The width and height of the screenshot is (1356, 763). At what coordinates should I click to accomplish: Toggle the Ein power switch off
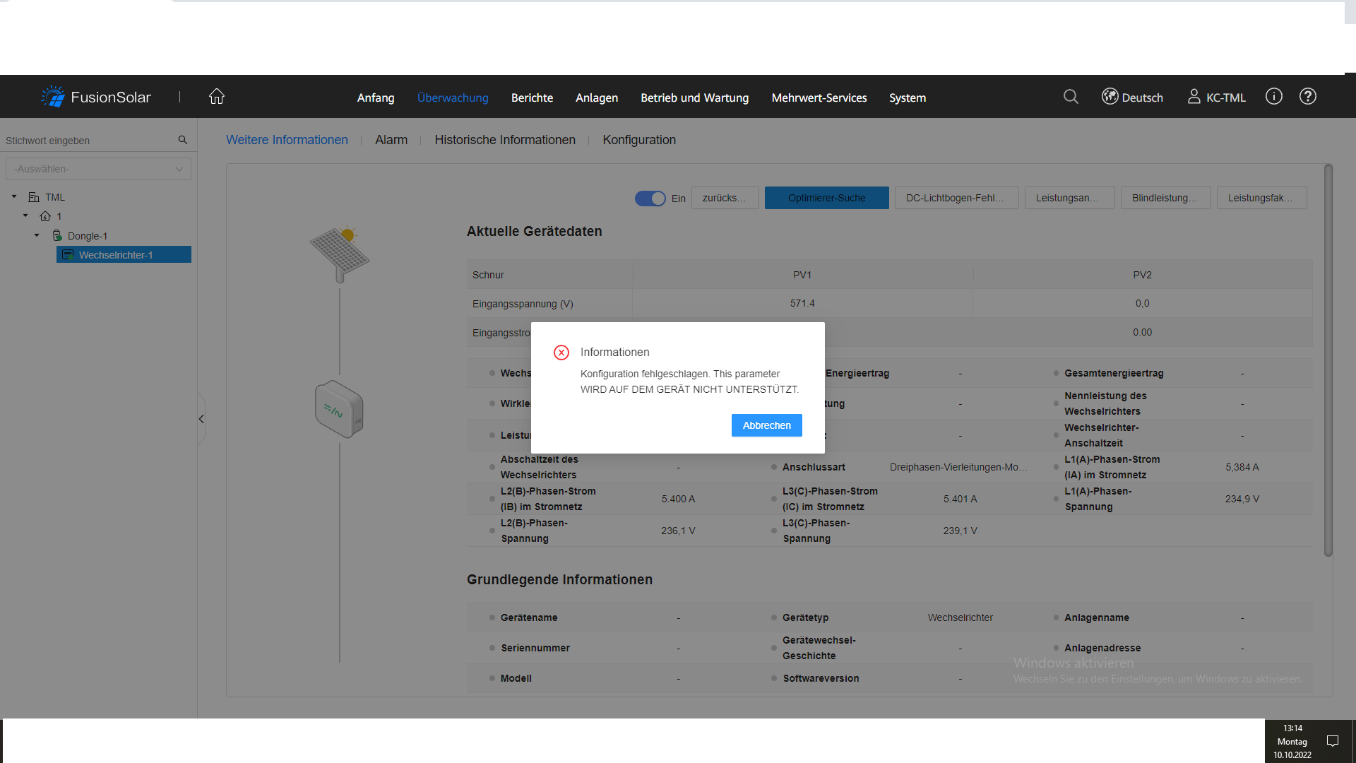[650, 199]
